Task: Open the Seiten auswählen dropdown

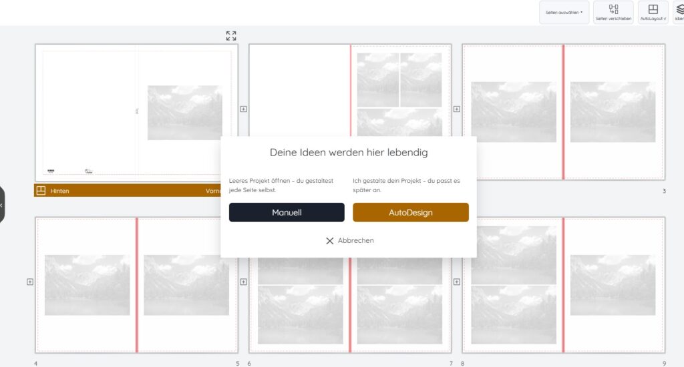Action: [564, 12]
